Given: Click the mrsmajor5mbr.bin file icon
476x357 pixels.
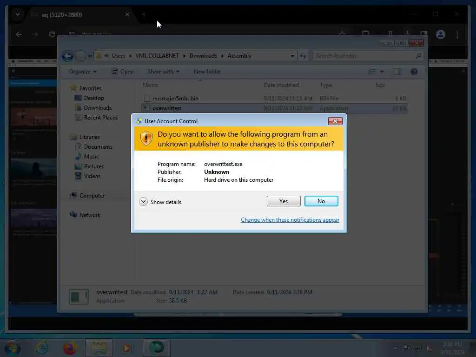Looking at the screenshot, I should click(146, 99).
